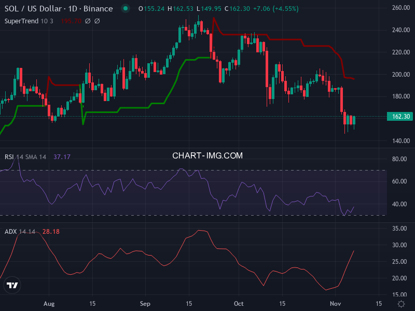
Task: Click the second ∅ symbol after SuperTrend
Action: click(x=97, y=21)
